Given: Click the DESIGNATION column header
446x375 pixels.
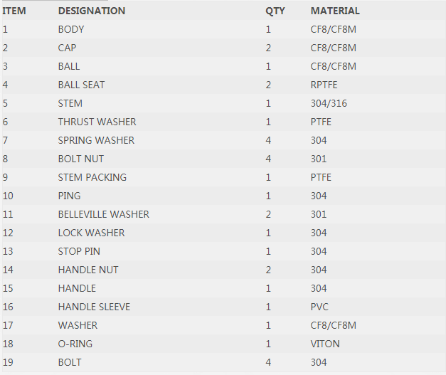Looking at the screenshot, I should [92, 11].
